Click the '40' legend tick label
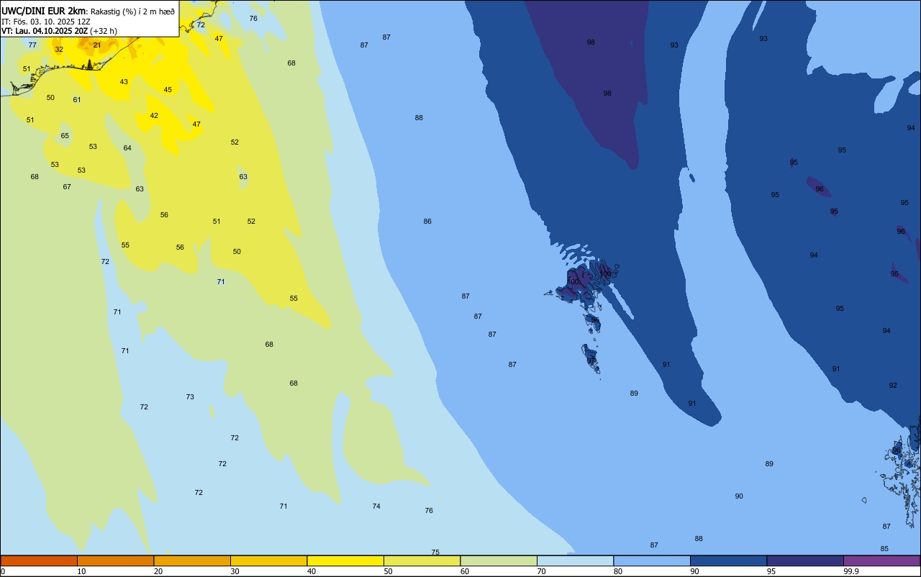This screenshot has width=921, height=577. tap(312, 571)
